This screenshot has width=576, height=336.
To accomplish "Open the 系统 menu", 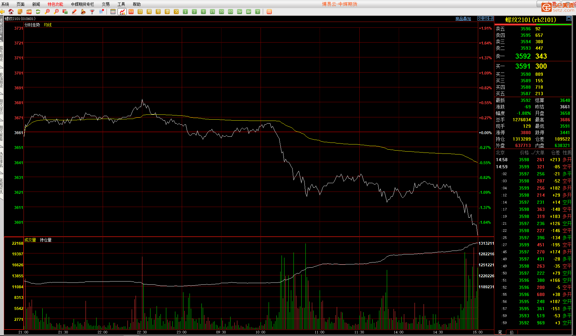I will pos(5,4).
